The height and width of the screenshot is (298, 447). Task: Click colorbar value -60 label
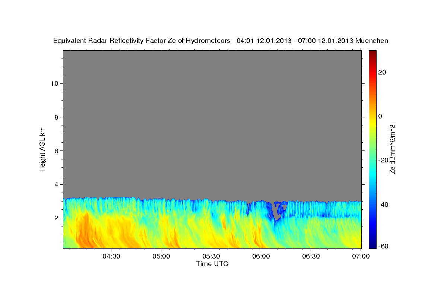pos(383,246)
